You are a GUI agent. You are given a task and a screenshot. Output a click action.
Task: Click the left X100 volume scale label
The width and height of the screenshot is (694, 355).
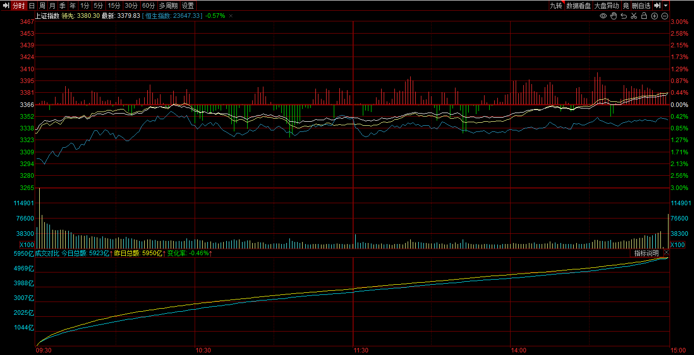[27, 245]
